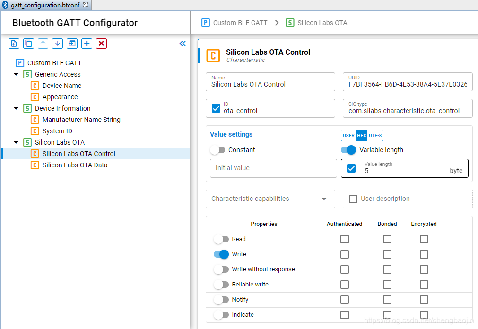Select Appearance tree item
The image size is (478, 329).
(60, 97)
